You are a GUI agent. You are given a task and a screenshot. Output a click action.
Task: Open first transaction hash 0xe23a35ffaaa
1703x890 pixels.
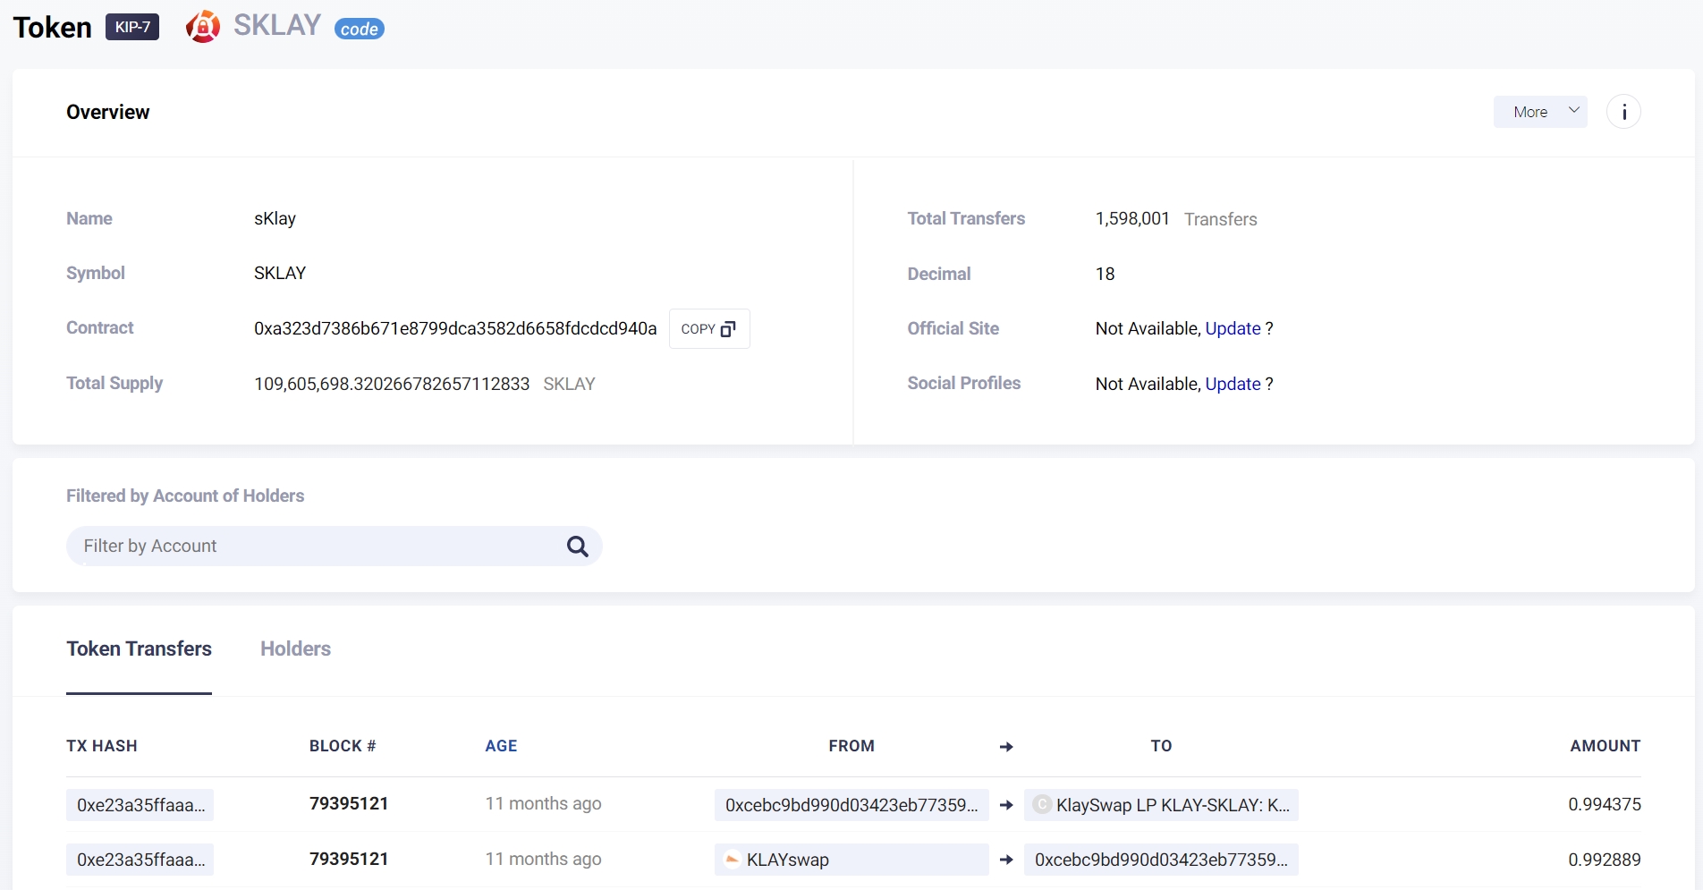tap(140, 805)
